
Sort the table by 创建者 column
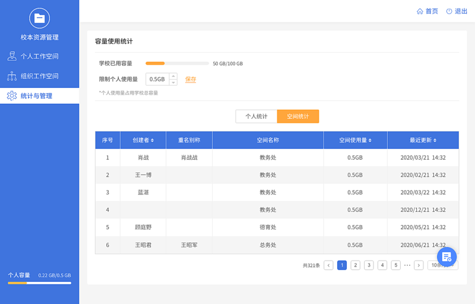[143, 140]
